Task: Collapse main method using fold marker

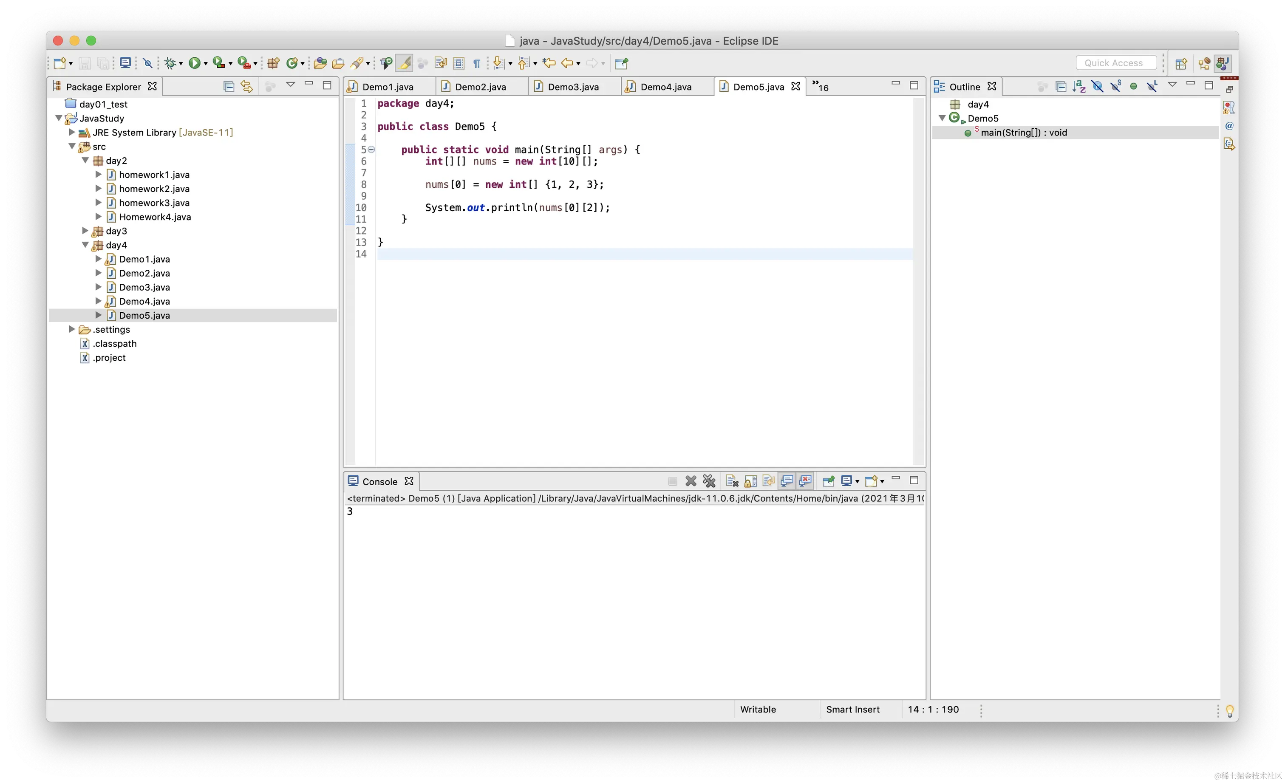Action: coord(371,150)
